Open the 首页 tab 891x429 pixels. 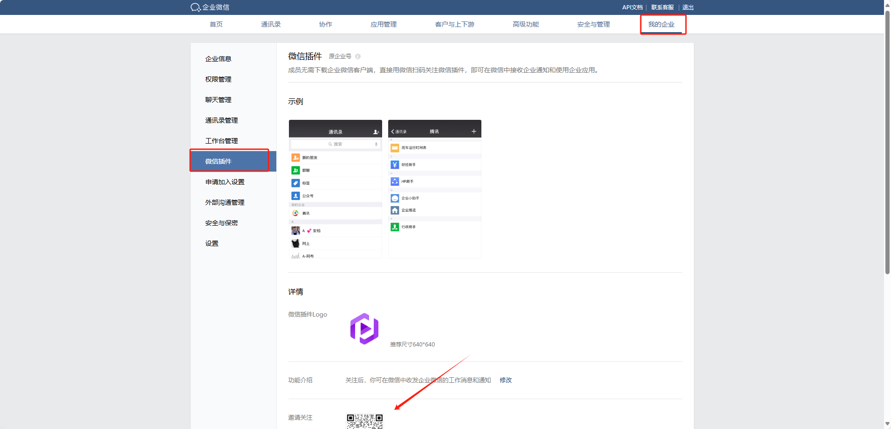click(x=216, y=24)
